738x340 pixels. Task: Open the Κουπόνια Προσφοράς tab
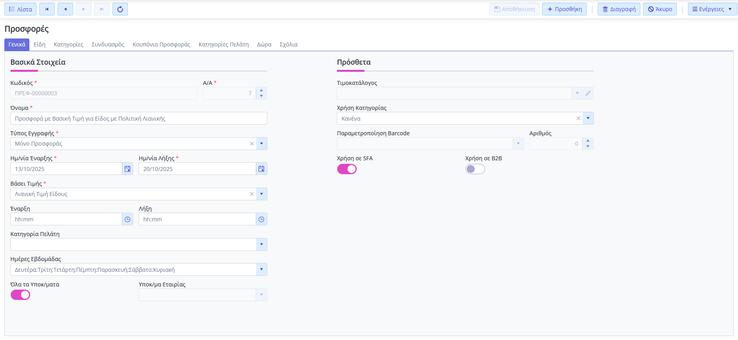pyautogui.click(x=161, y=44)
